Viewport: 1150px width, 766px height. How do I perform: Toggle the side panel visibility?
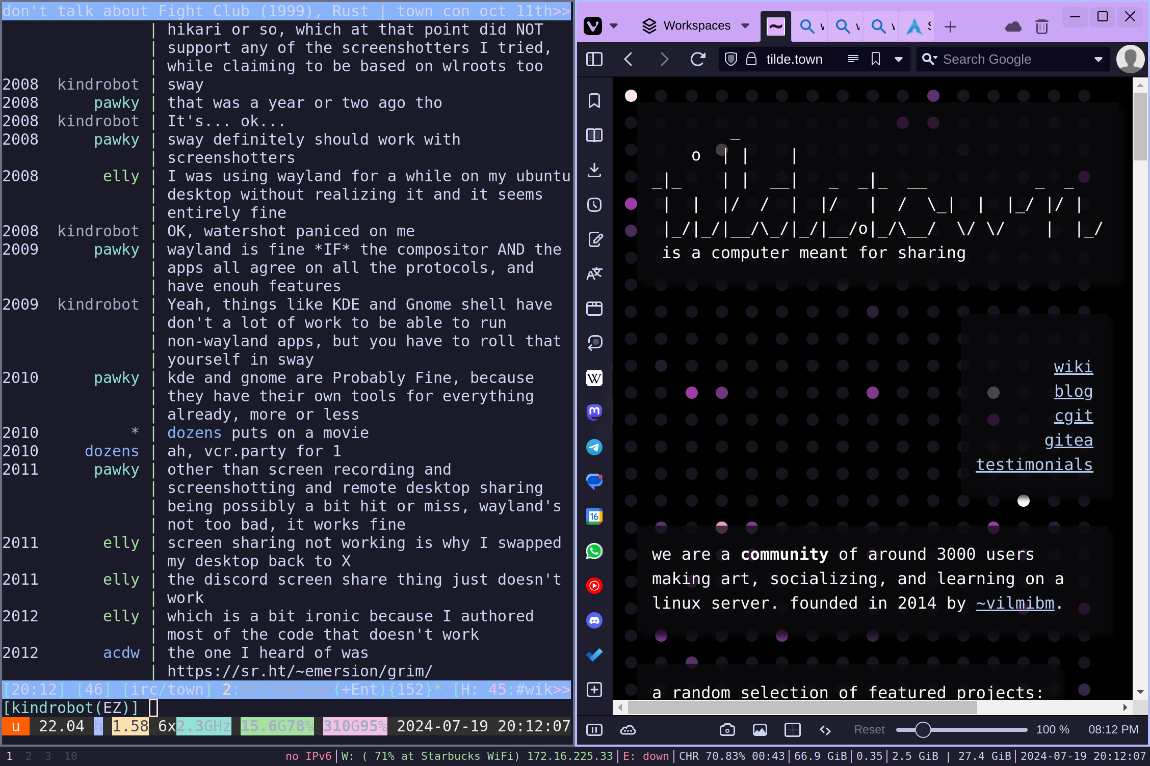click(594, 60)
